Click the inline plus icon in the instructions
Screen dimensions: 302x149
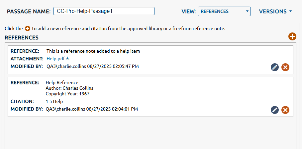[28, 29]
